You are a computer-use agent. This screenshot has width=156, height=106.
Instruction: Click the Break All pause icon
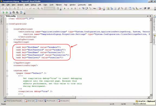point(68,9)
